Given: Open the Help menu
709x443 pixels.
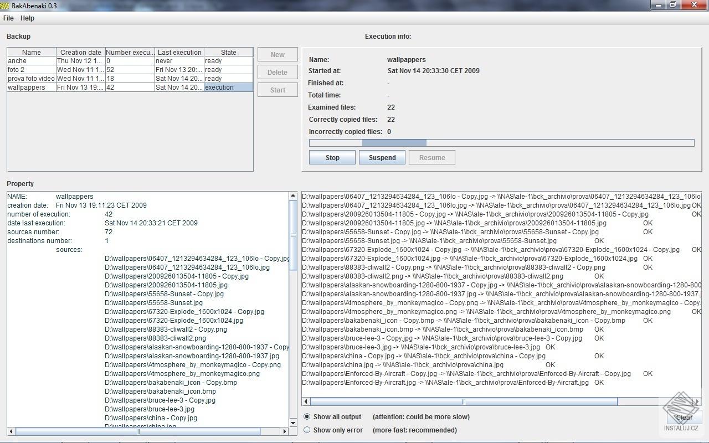Looking at the screenshot, I should point(27,18).
